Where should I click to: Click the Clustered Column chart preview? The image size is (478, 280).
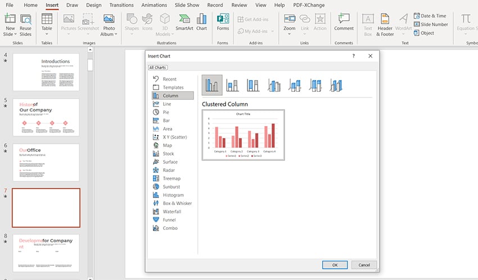pos(243,135)
